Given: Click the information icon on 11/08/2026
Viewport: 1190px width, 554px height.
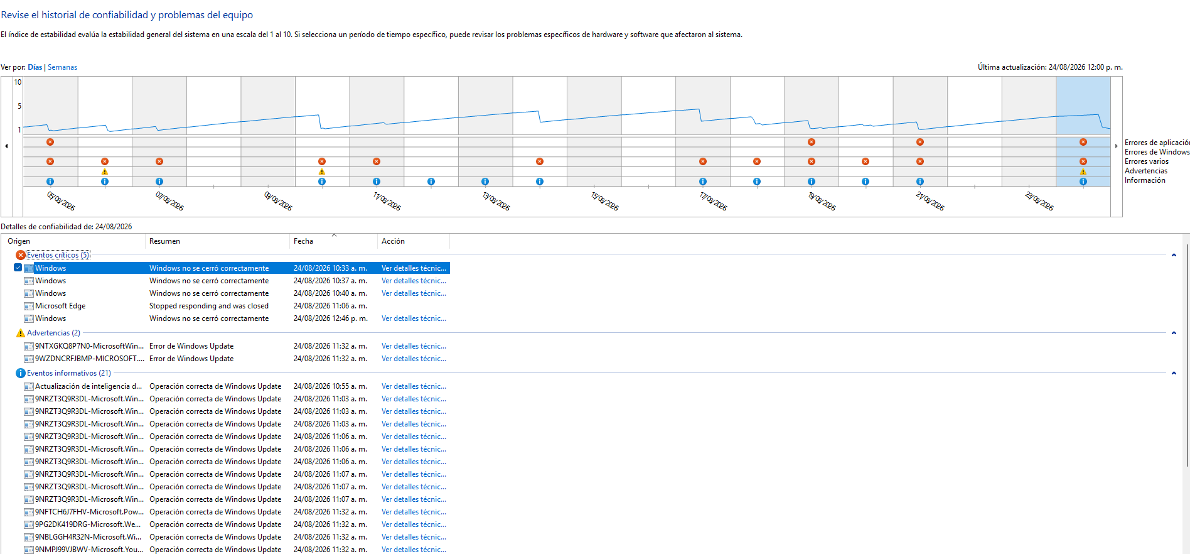Looking at the screenshot, I should coord(377,182).
